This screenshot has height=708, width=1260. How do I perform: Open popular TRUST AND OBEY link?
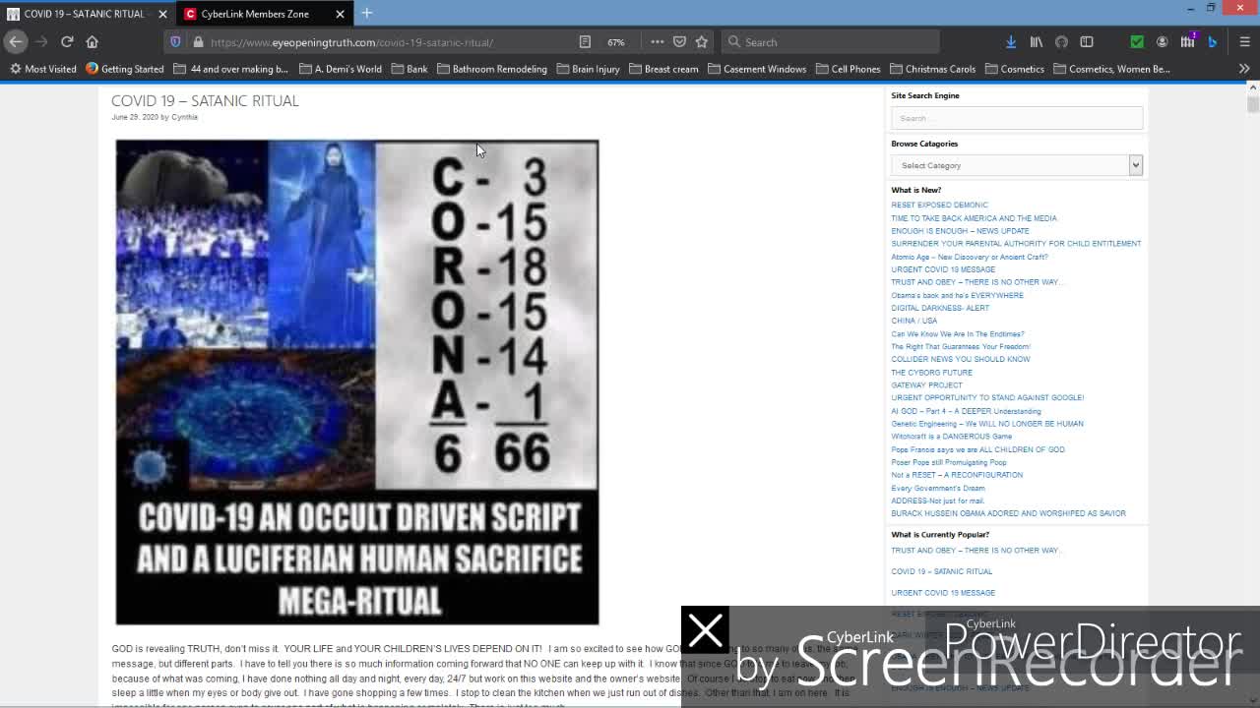coord(976,551)
